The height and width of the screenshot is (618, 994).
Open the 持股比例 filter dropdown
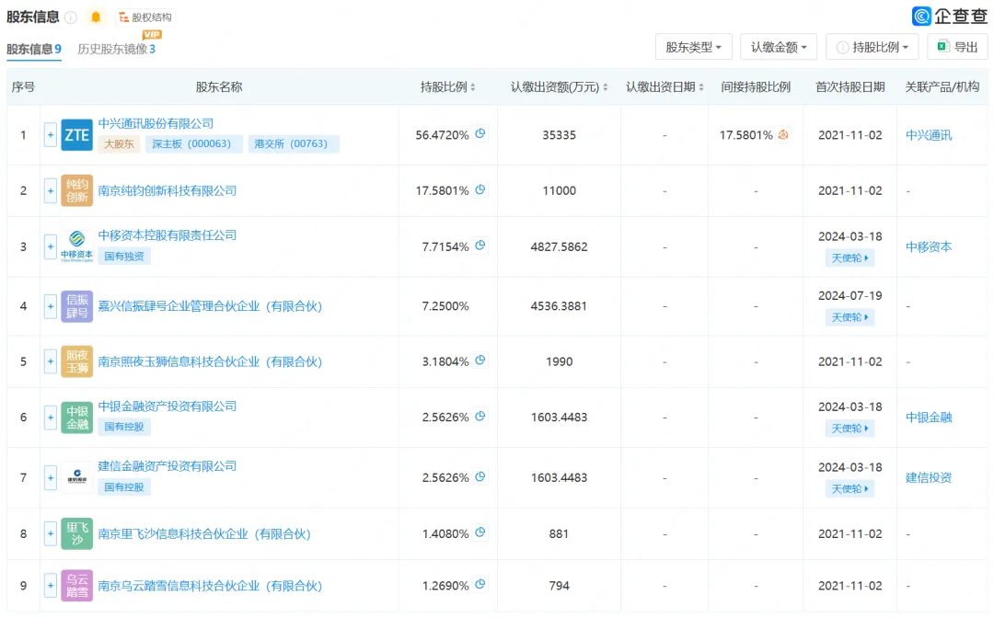[872, 47]
